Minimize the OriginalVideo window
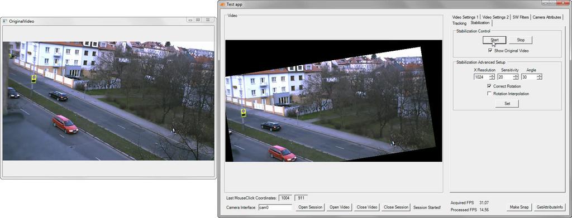572x218 pixels. (191, 20)
